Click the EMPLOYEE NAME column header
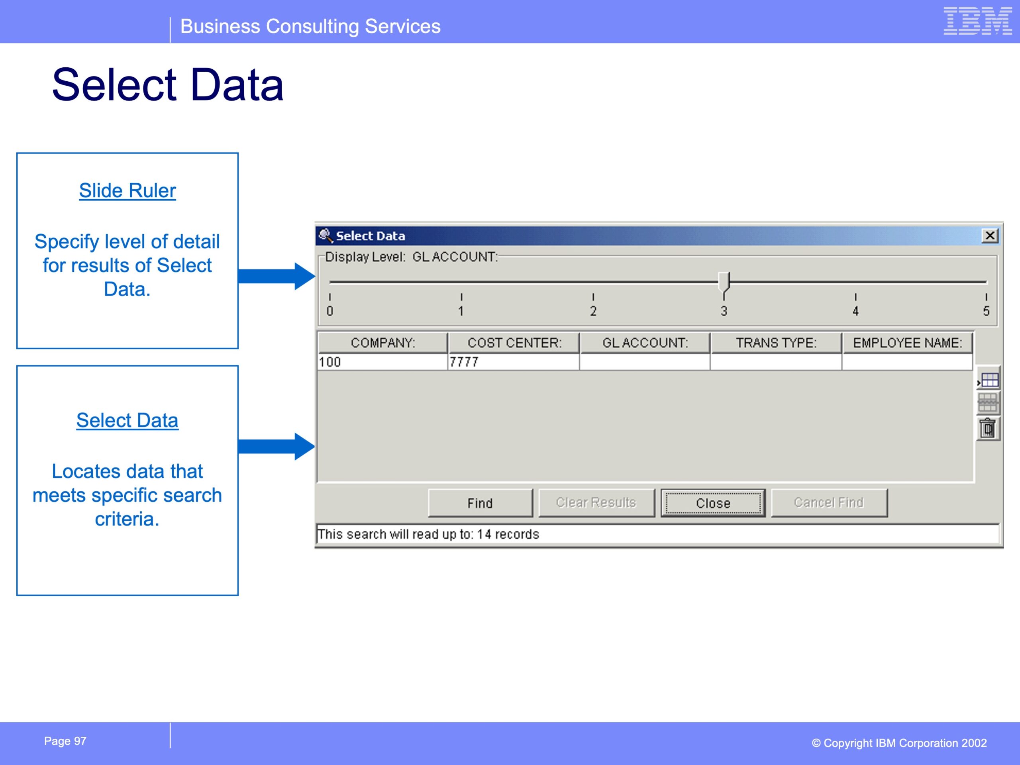This screenshot has width=1020, height=765. click(x=908, y=343)
